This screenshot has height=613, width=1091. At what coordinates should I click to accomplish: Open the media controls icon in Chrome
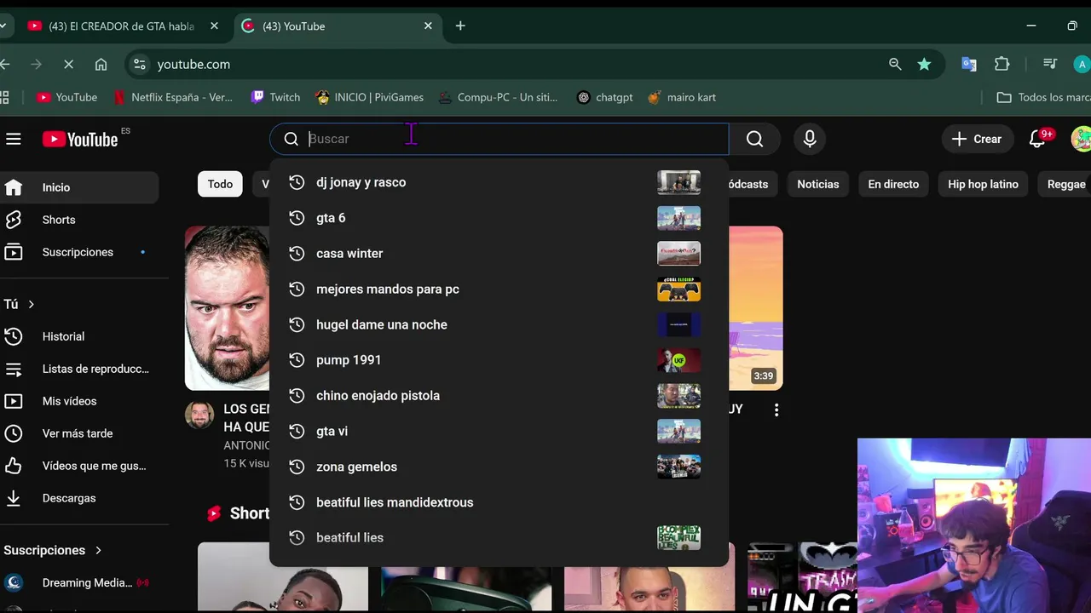pyautogui.click(x=1050, y=64)
